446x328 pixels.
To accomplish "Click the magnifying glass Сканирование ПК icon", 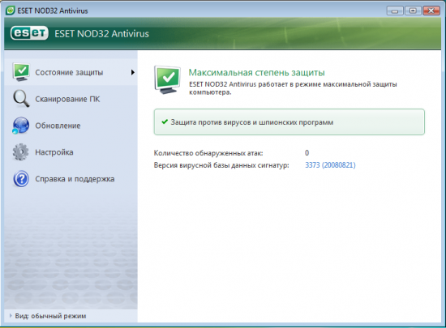I will point(21,99).
